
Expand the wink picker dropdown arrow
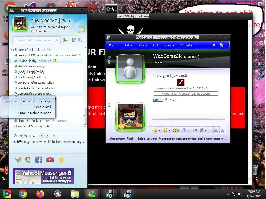tap(169, 131)
